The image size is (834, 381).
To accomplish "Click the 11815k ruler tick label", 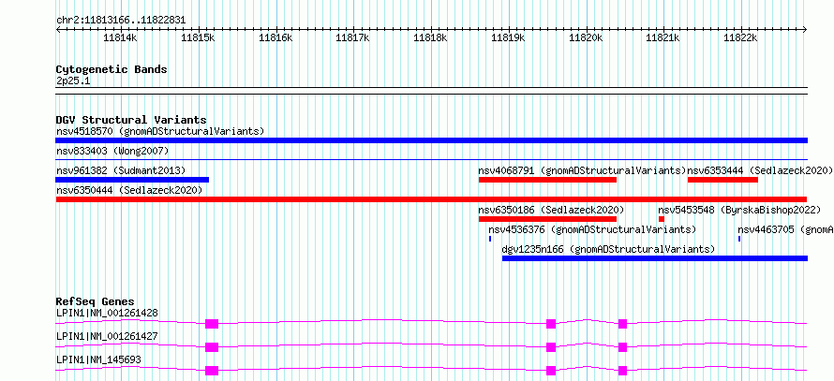I will 199,37.
